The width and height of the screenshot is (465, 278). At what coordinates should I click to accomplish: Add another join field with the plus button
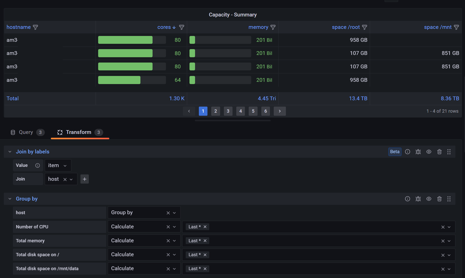[84, 179]
